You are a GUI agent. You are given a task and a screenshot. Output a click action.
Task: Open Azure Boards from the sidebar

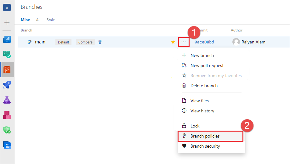[x=7, y=54]
